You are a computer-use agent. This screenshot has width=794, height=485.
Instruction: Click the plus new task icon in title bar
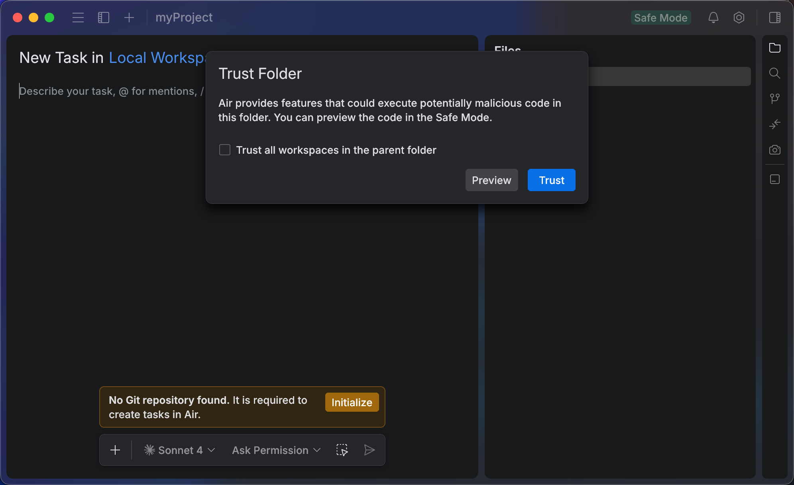pos(129,18)
